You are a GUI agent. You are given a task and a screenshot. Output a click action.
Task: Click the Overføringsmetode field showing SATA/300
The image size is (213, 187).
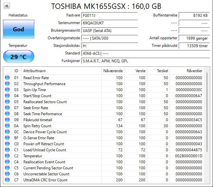(109, 38)
